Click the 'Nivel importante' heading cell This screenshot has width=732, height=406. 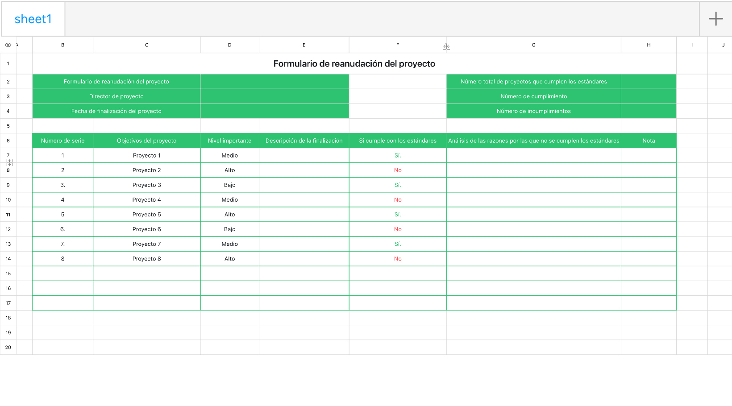tap(230, 141)
